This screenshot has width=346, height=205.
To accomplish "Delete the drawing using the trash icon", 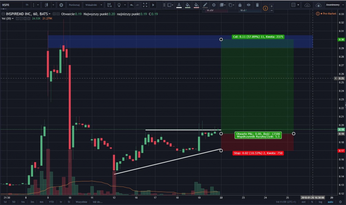I will 257,5.
